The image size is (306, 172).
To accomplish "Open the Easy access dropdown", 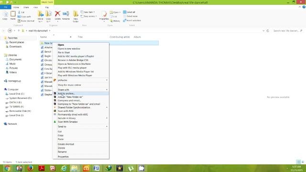I will click(89, 16).
